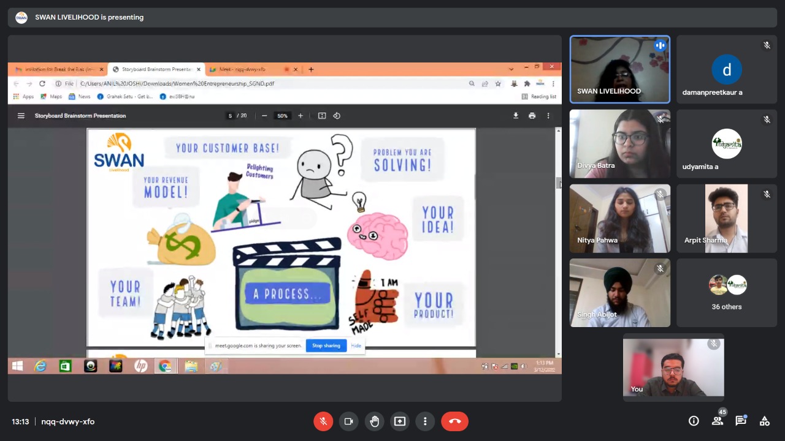Open Meet's more options three-dot menu

(x=425, y=421)
